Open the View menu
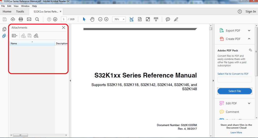258x138 pixels. [16, 6]
